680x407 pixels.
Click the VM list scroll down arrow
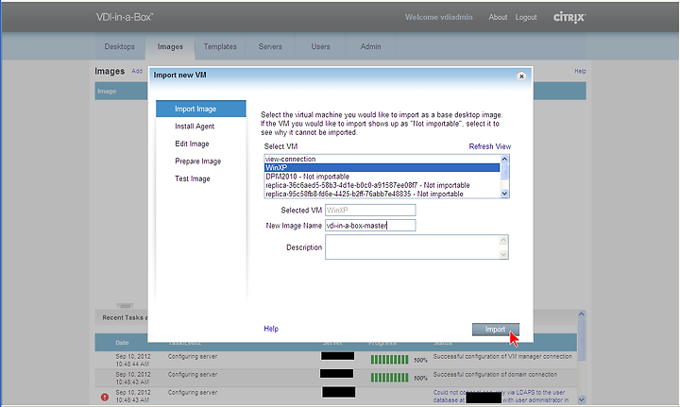point(504,194)
